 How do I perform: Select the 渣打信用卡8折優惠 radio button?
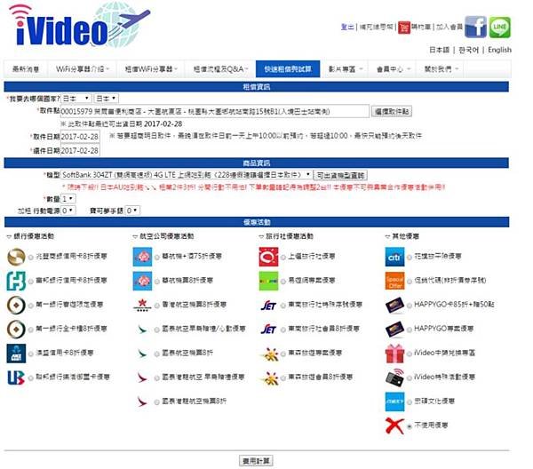click(x=31, y=354)
